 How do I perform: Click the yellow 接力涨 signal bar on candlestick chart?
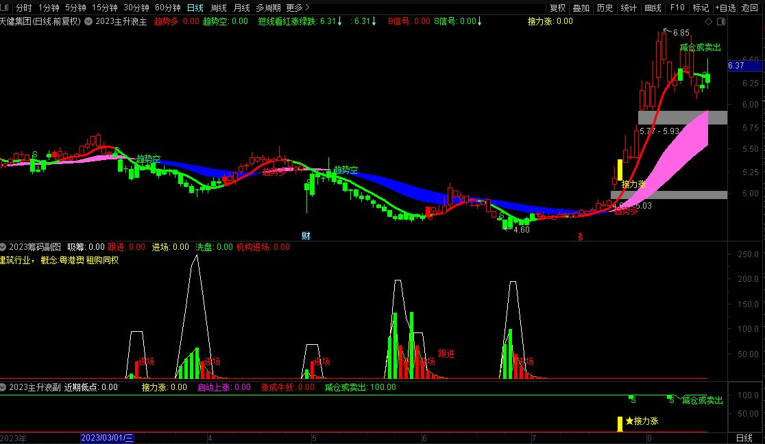pyautogui.click(x=620, y=169)
